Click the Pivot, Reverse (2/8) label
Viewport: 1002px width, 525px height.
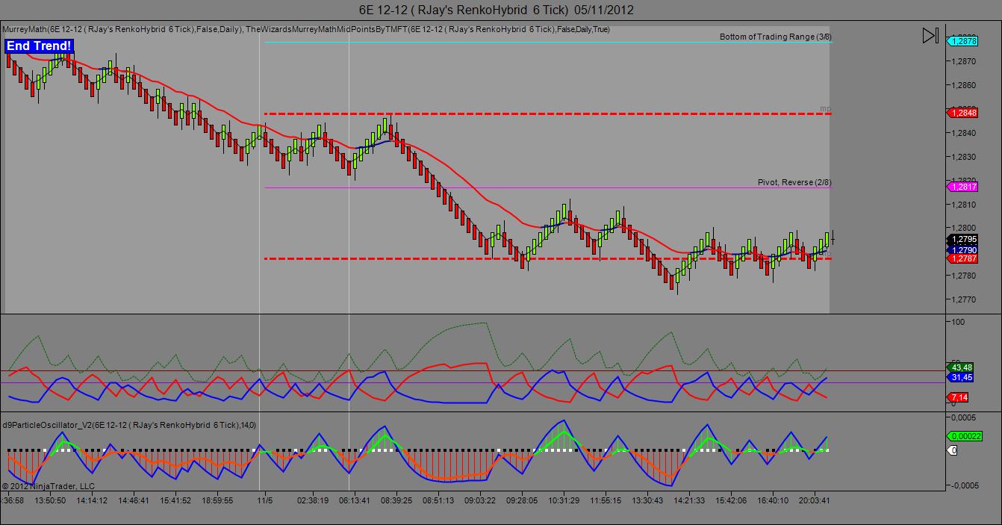[x=794, y=182]
